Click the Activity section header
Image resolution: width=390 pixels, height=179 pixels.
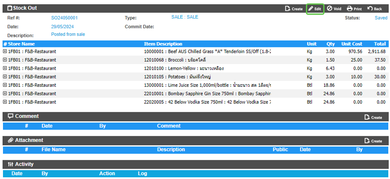pos(24,164)
